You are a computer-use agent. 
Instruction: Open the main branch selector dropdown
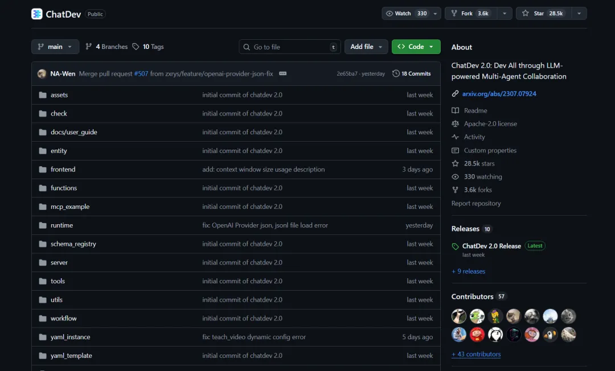pyautogui.click(x=55, y=47)
